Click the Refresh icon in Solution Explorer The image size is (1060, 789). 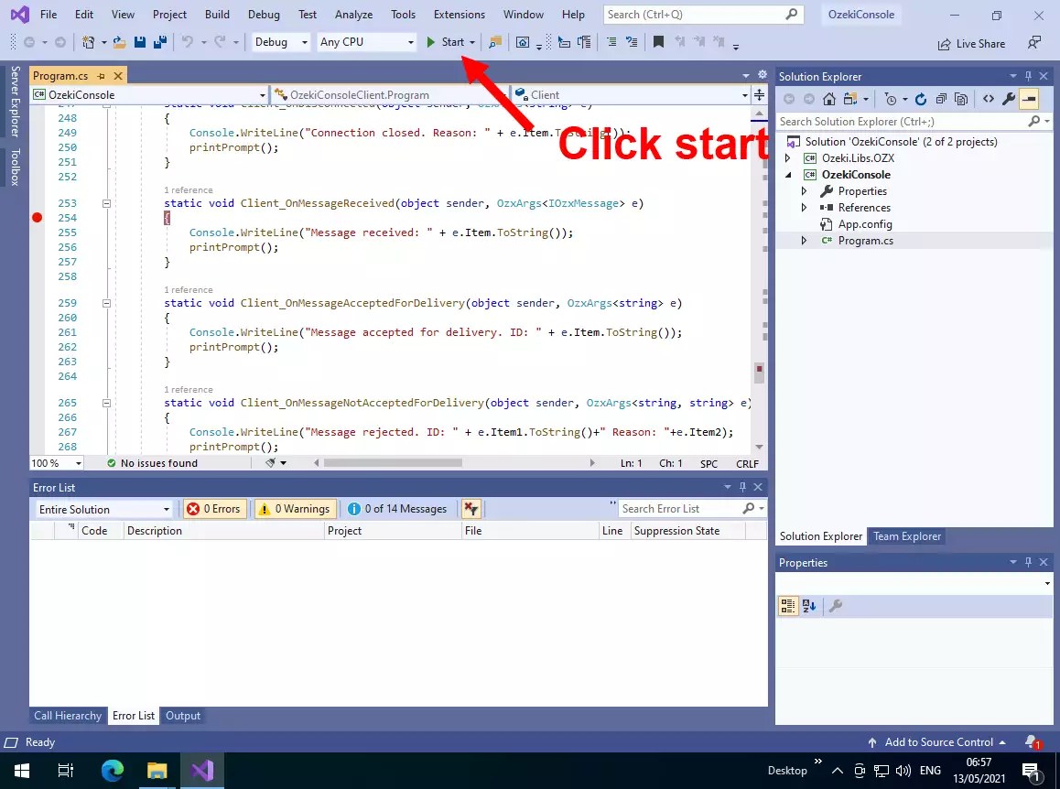point(921,98)
